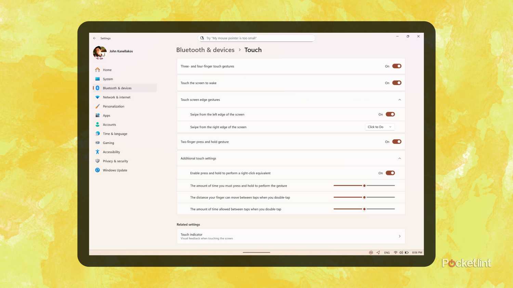Viewport: 513px width, 288px height.
Task: Open the Touch indicator related settings
Action: 290,236
